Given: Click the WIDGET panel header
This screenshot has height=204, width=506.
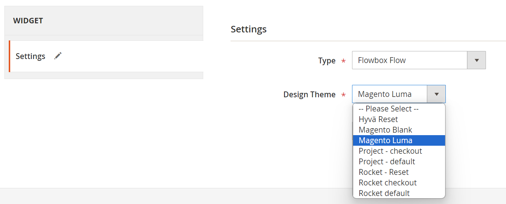Looking at the screenshot, I should point(28,21).
